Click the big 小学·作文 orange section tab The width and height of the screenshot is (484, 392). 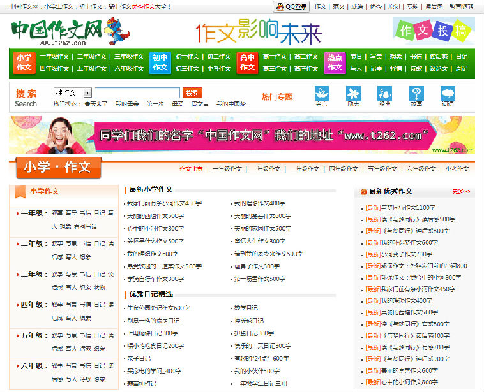point(58,168)
